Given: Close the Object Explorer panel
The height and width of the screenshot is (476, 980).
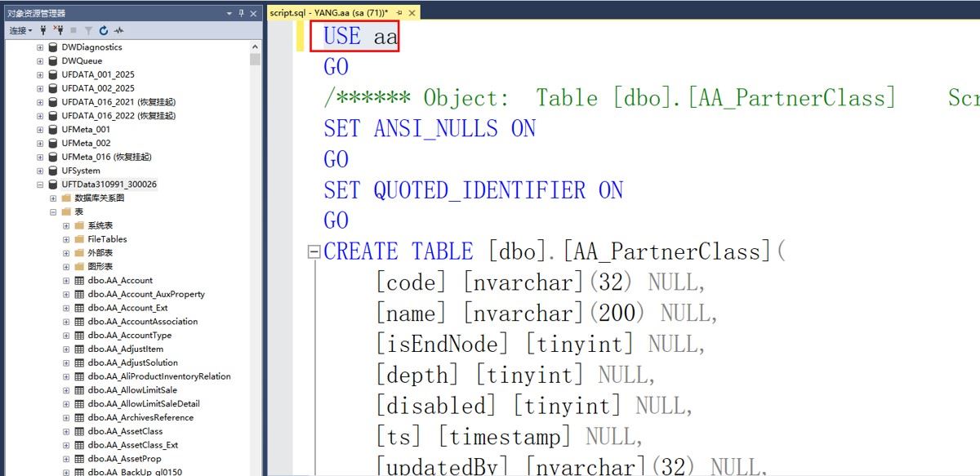Looking at the screenshot, I should [x=254, y=13].
